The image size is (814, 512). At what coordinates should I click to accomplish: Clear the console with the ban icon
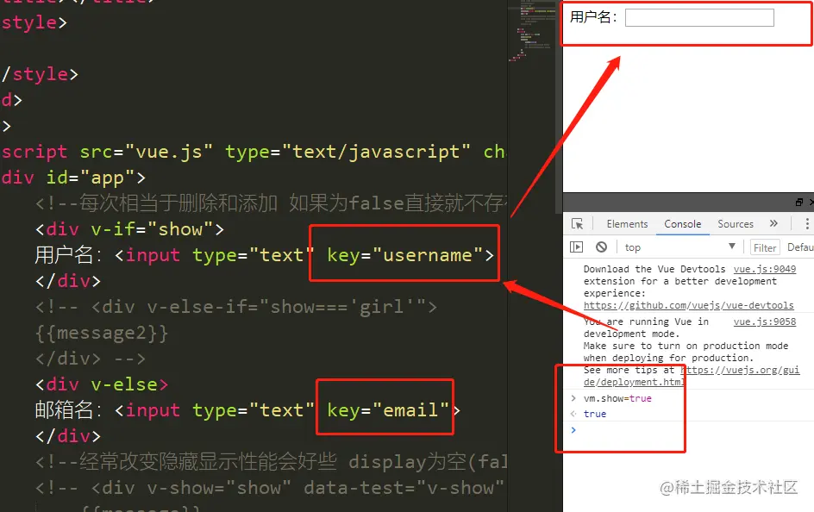tap(601, 247)
